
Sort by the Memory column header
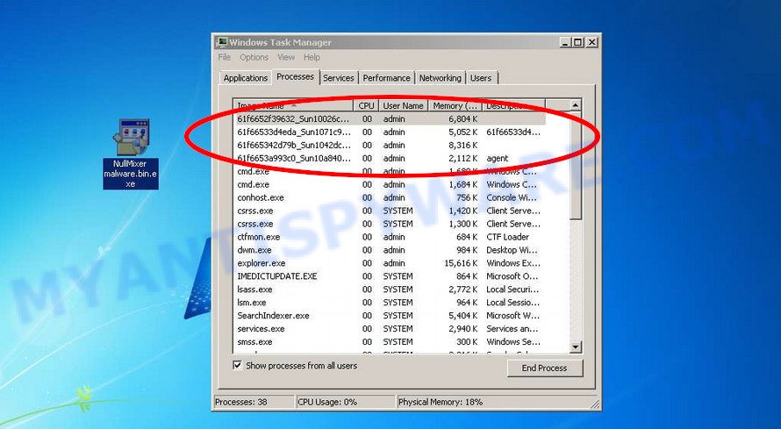tap(455, 105)
